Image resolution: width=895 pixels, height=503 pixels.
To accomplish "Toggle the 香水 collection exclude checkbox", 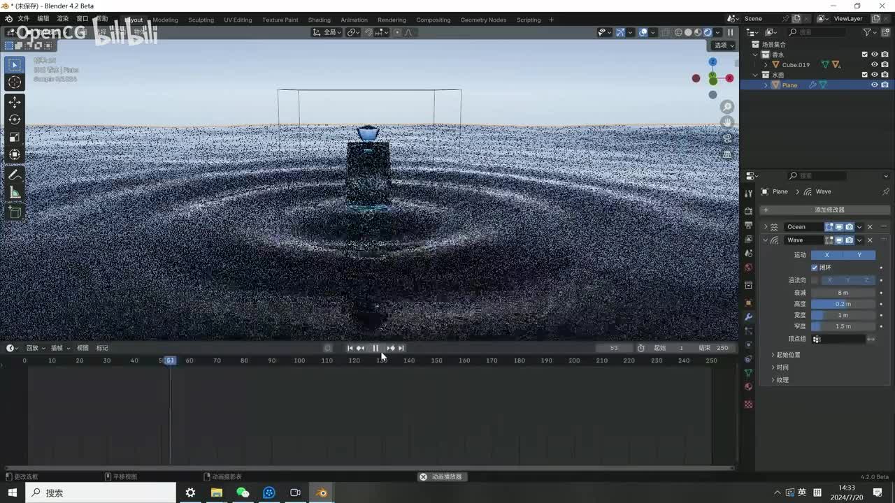I will pyautogui.click(x=864, y=54).
